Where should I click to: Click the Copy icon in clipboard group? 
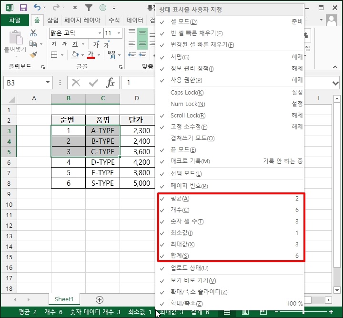click(33, 44)
